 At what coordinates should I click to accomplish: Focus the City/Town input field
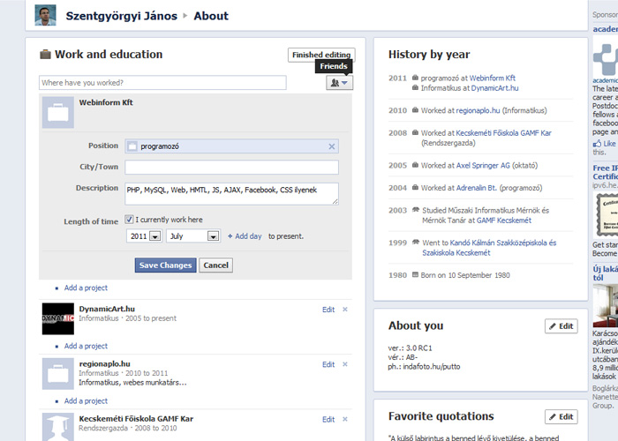[231, 167]
